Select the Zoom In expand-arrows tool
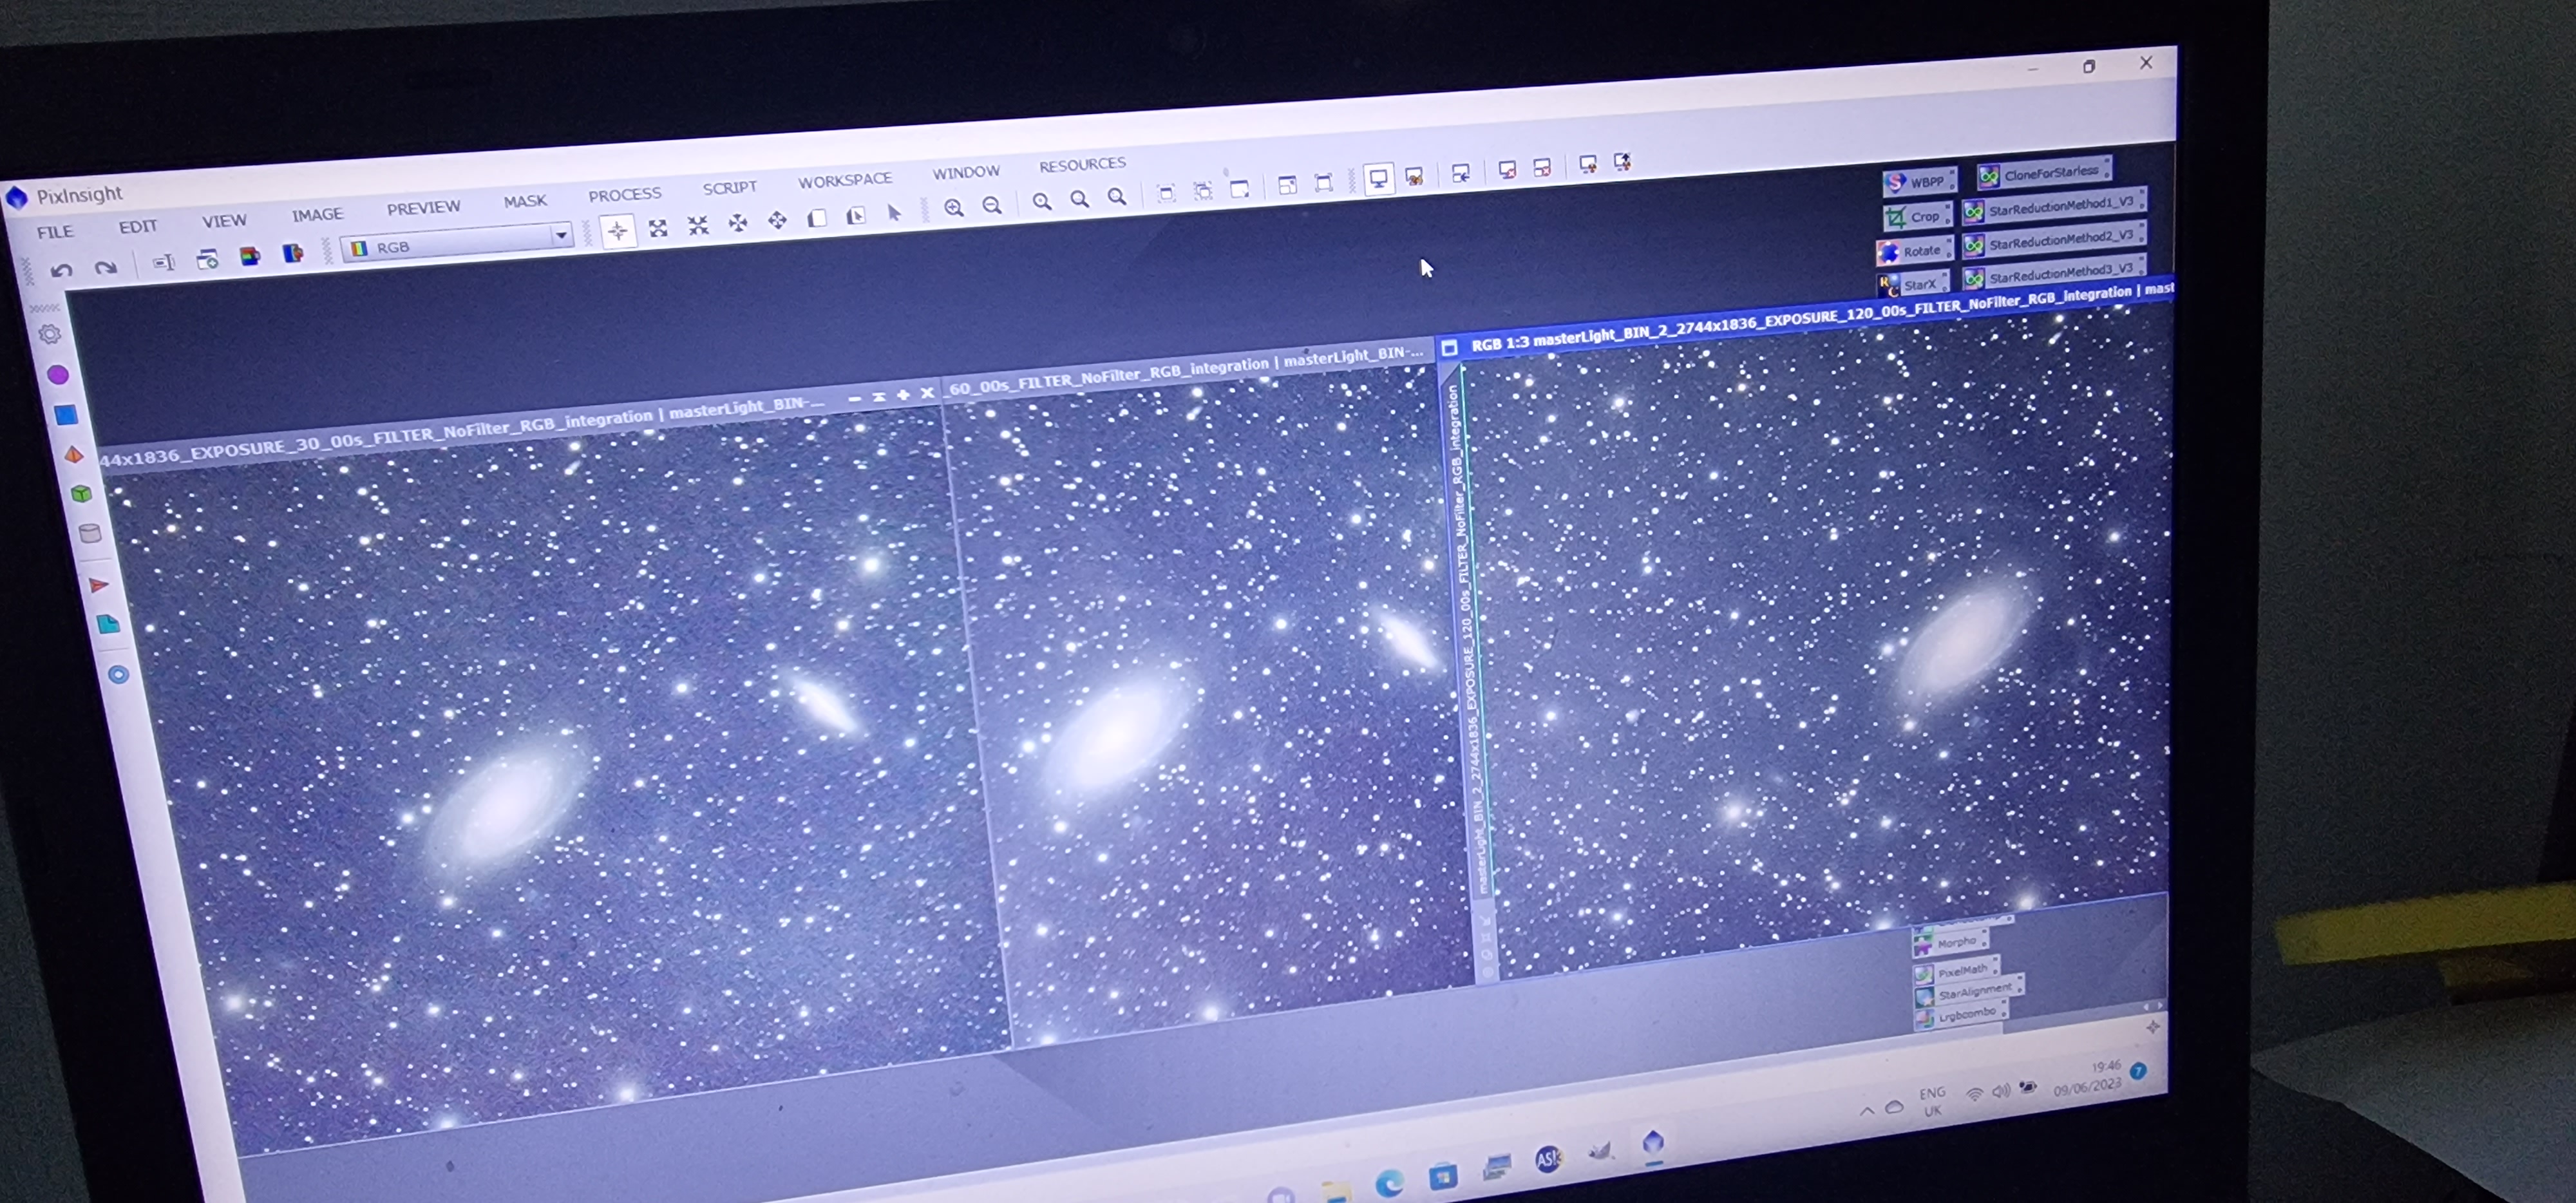 (658, 228)
